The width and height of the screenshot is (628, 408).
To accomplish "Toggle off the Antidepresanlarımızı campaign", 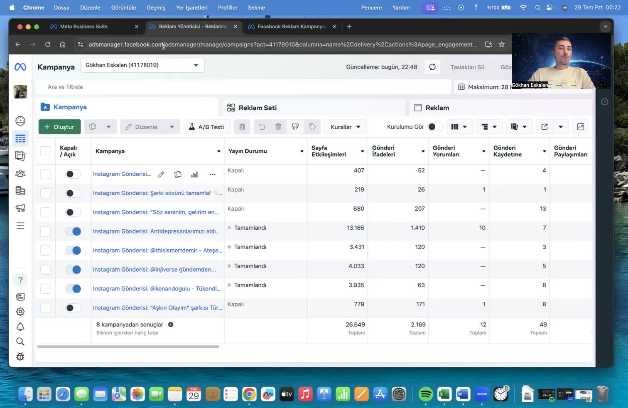I will [73, 231].
